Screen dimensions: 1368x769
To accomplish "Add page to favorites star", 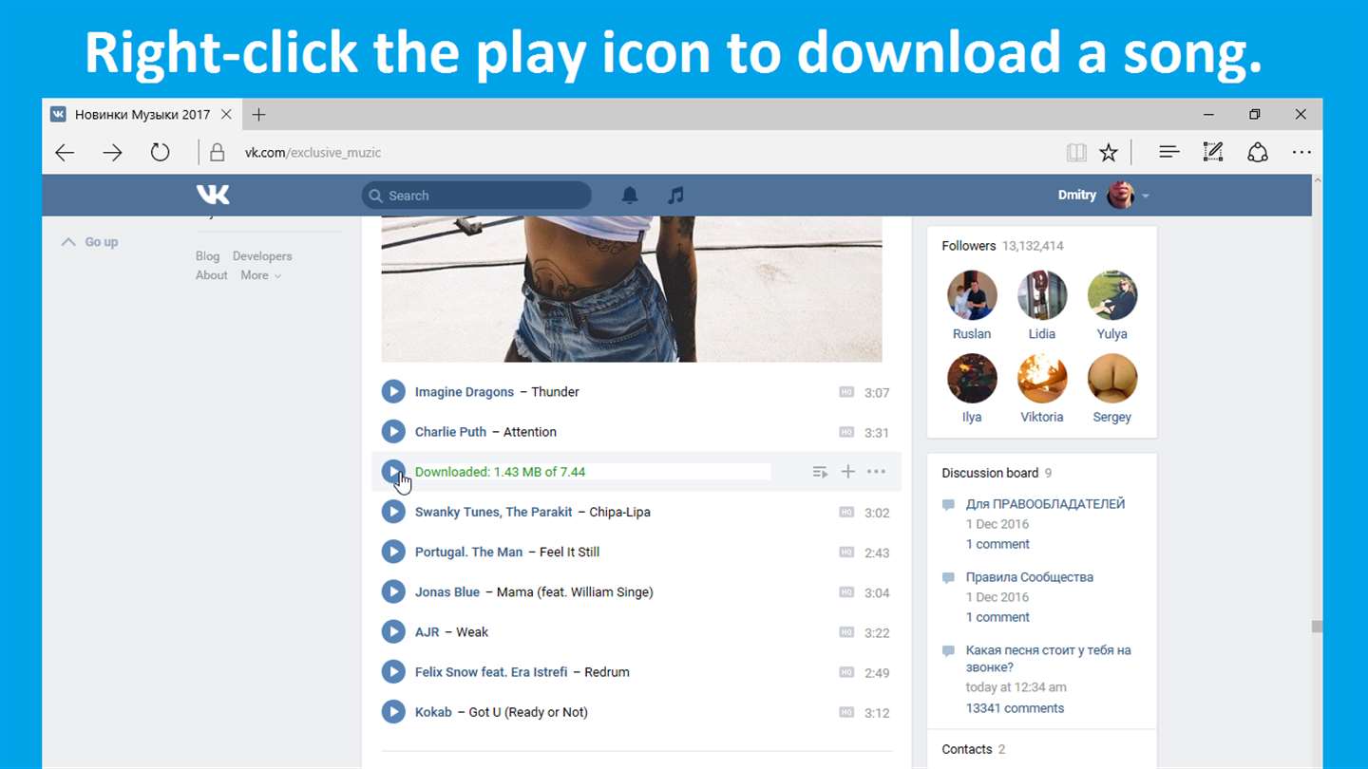I will [1109, 152].
